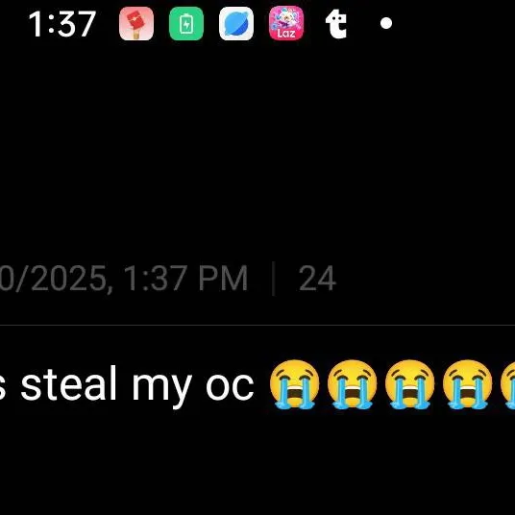This screenshot has height=515, width=515.
Task: Open the green battery charging notification icon
Action: tap(186, 23)
